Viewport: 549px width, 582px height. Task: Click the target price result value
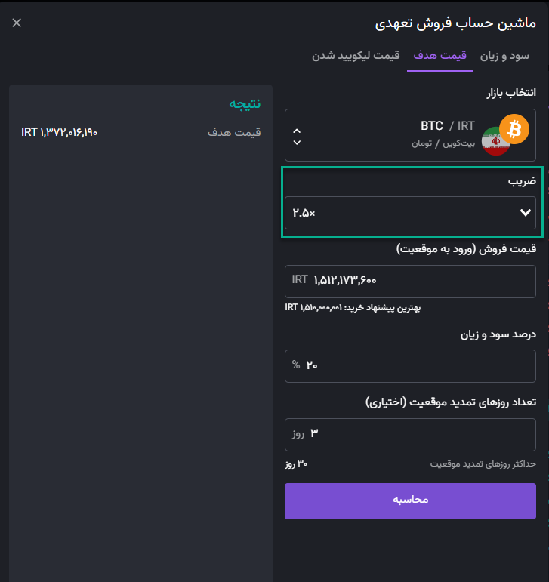(x=60, y=132)
